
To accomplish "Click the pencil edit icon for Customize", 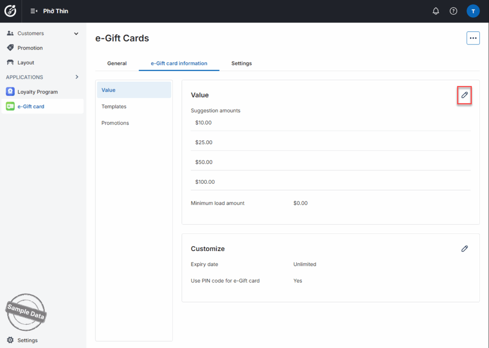I will coord(464,249).
